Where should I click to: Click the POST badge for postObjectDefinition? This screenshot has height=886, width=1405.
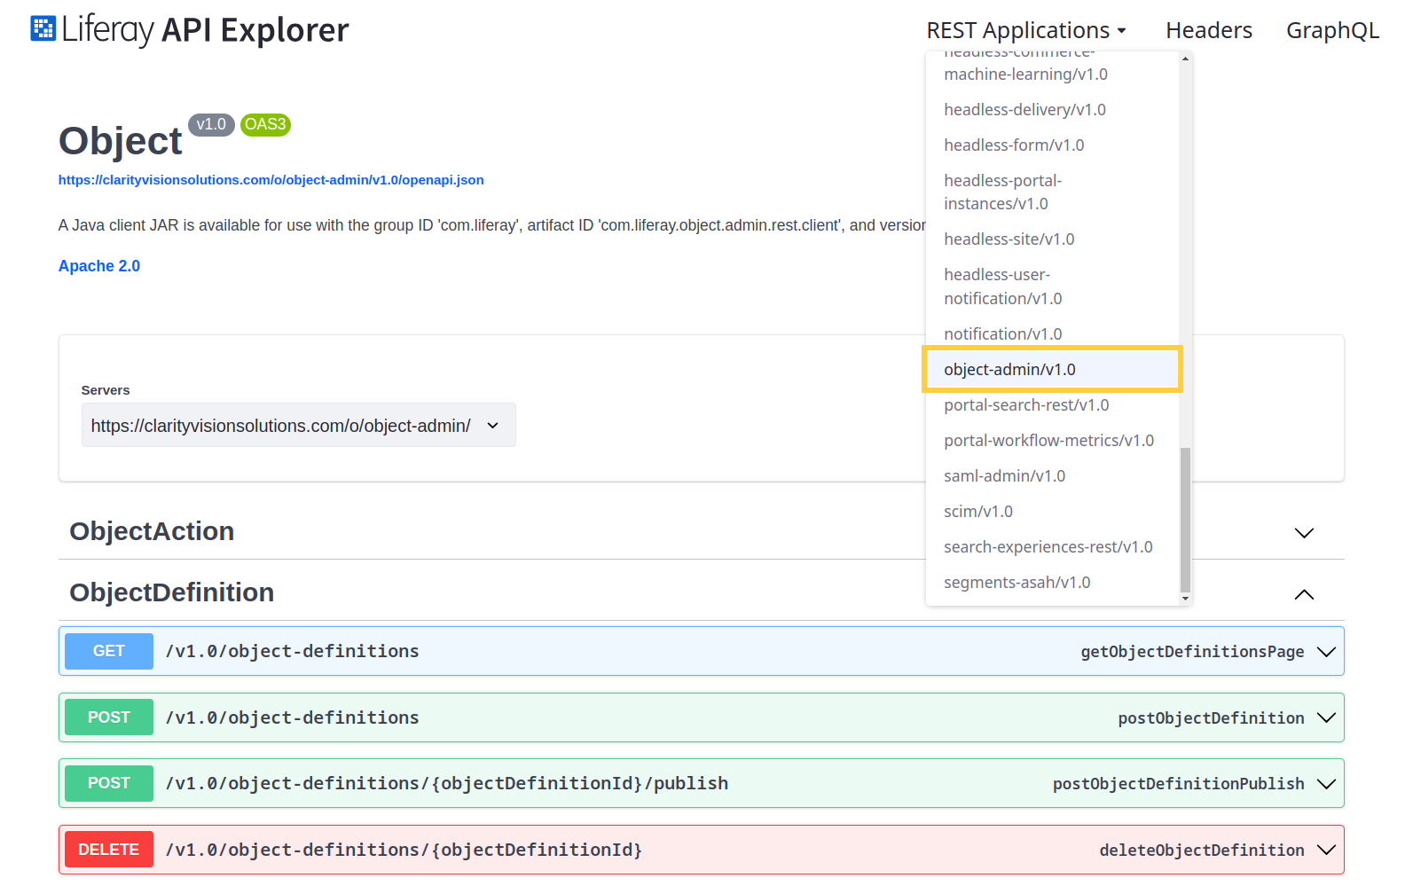[109, 717]
